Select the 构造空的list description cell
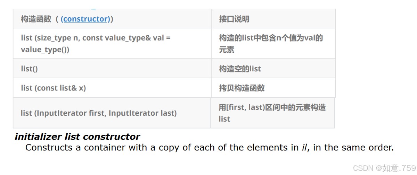The height and width of the screenshot is (175, 417). click(x=273, y=69)
